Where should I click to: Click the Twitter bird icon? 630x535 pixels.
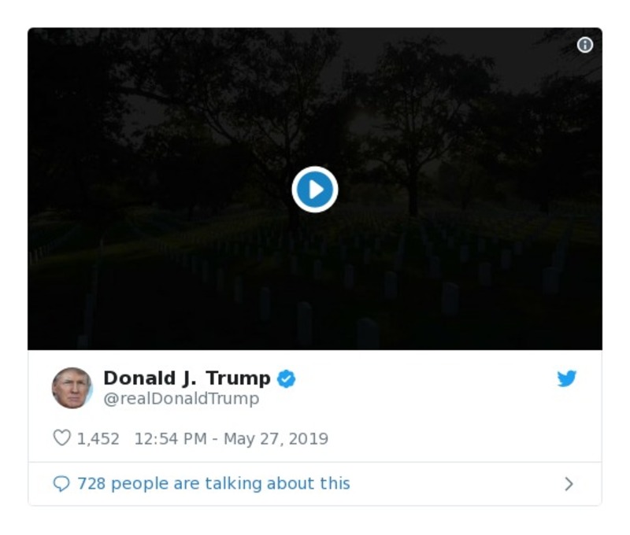[569, 378]
